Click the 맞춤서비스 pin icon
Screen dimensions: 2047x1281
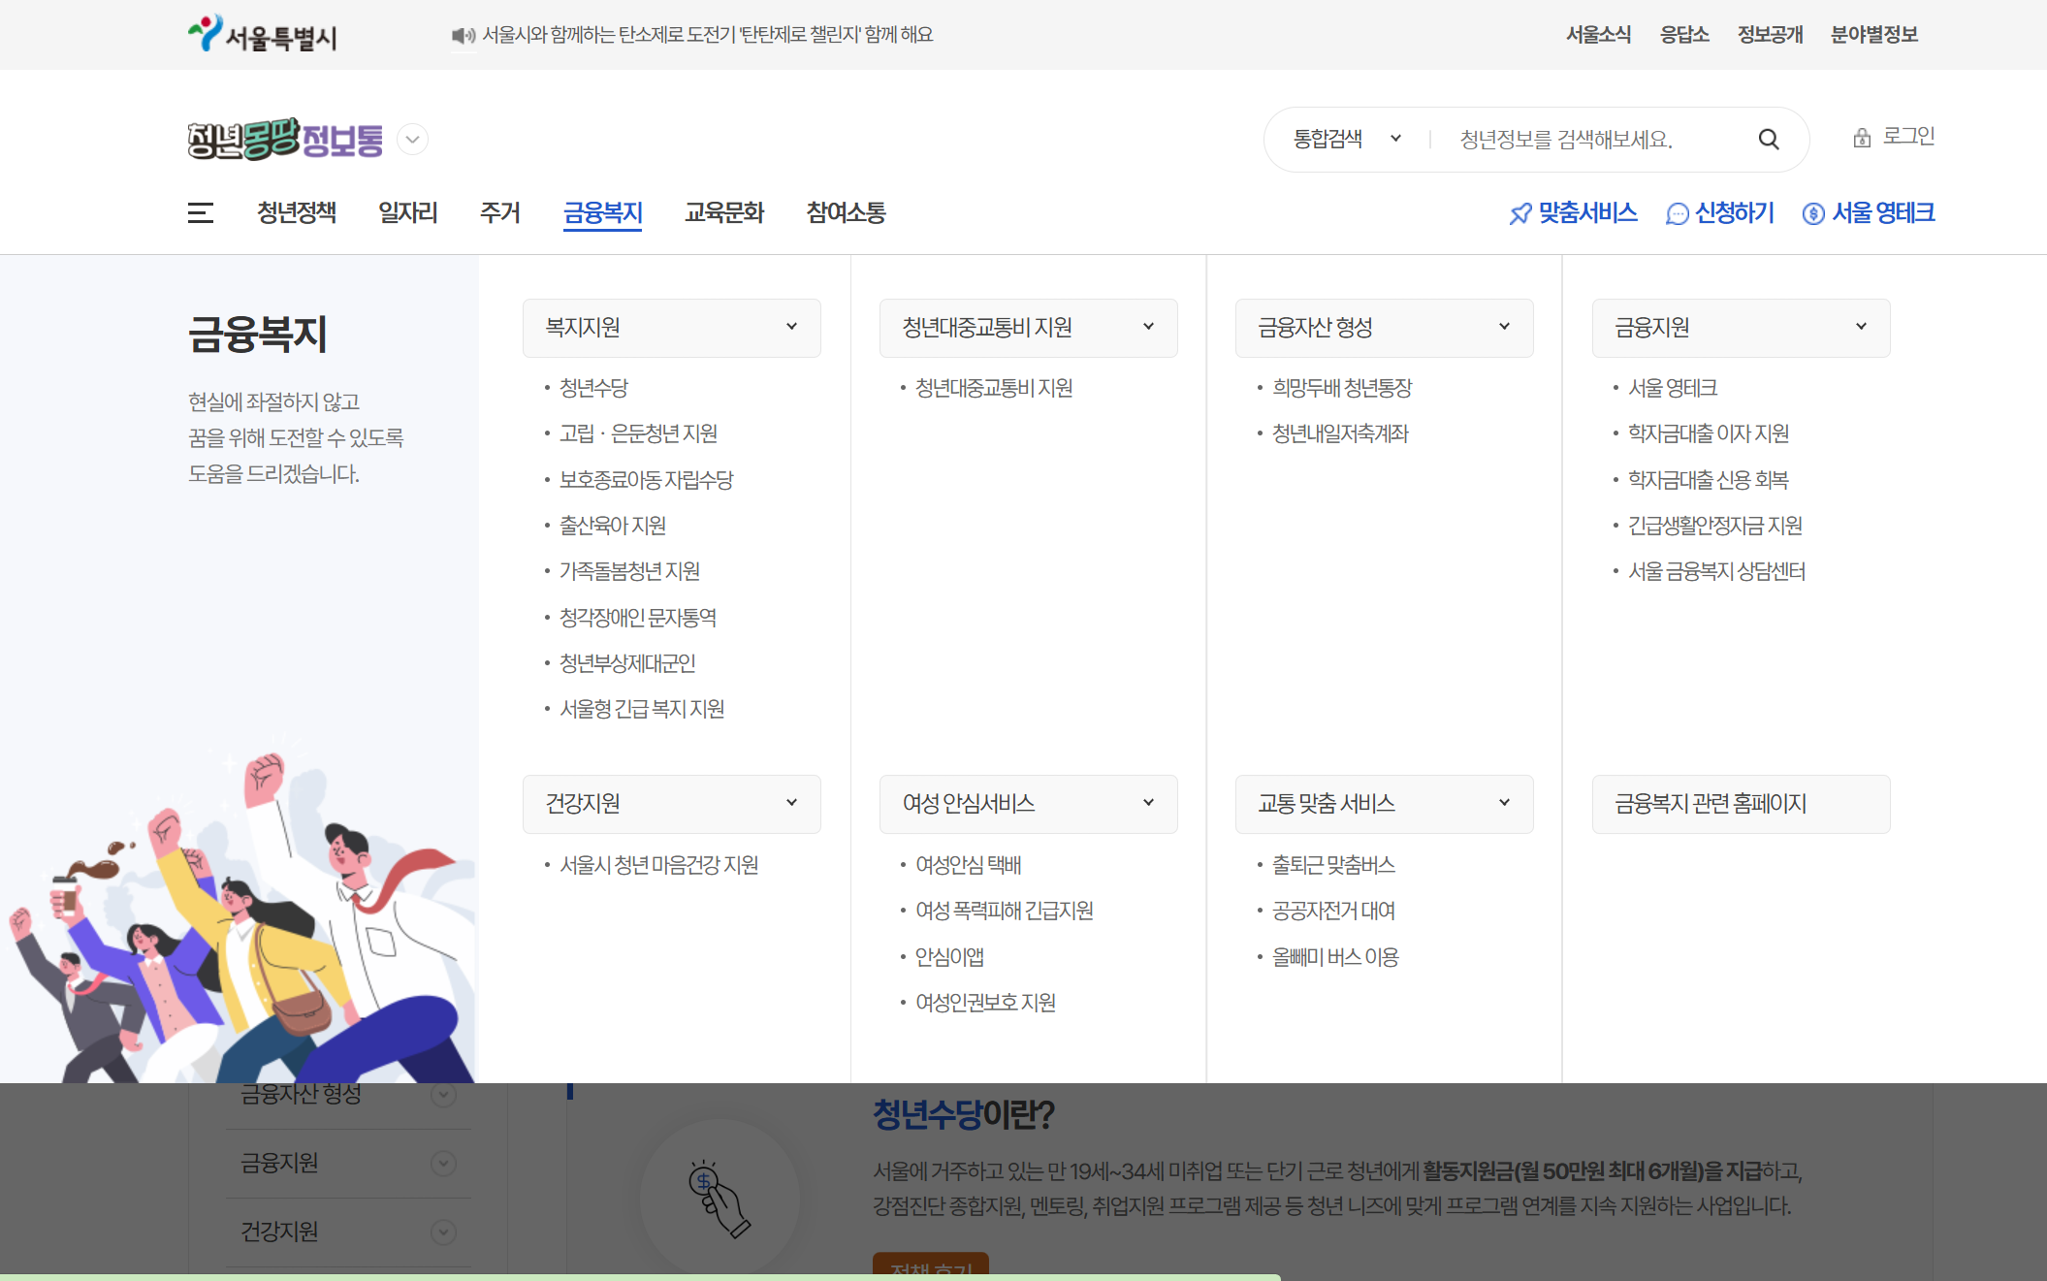click(x=1519, y=213)
